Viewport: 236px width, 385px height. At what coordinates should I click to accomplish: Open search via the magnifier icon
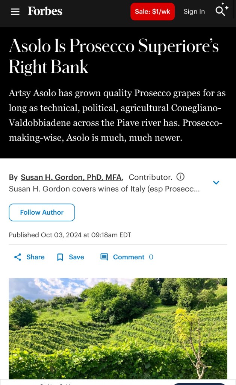221,11
